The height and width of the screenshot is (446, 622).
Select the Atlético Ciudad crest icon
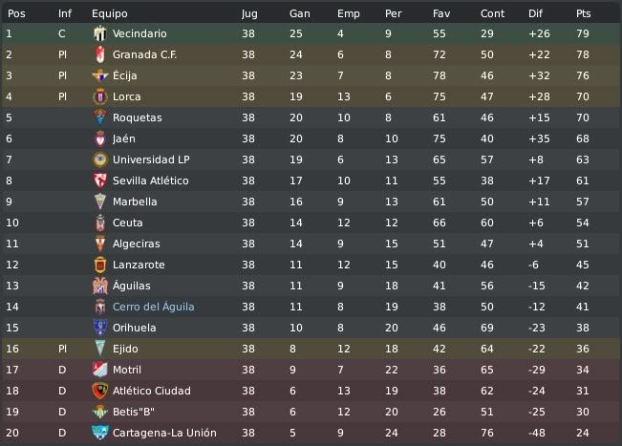(x=100, y=391)
